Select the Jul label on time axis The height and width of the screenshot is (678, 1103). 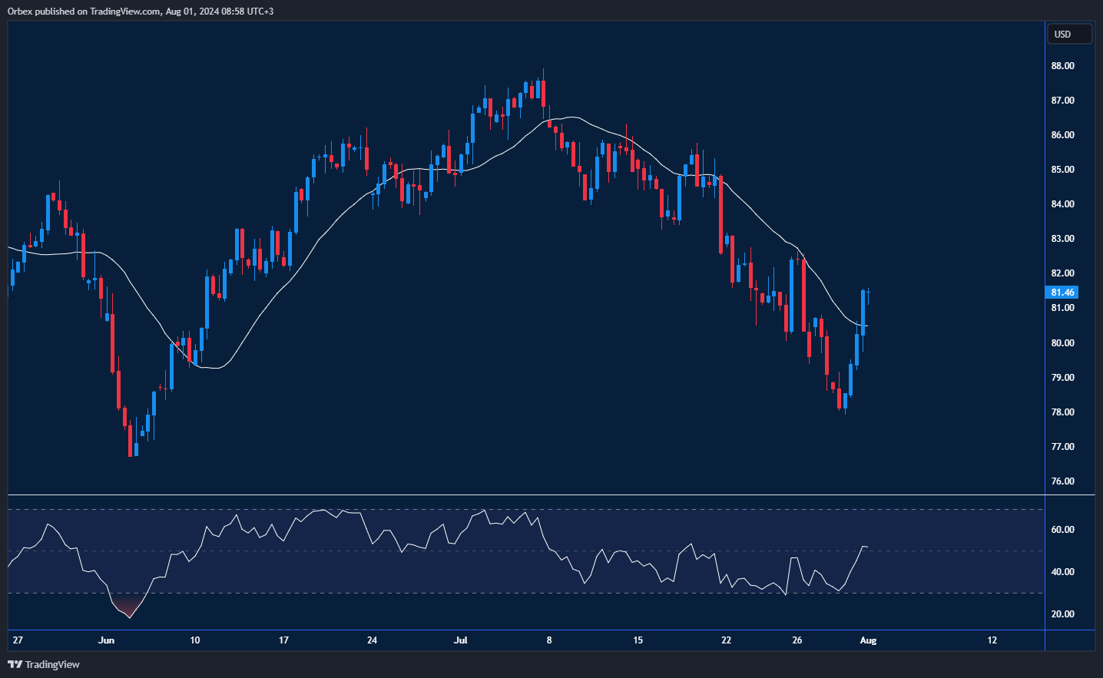pos(460,640)
